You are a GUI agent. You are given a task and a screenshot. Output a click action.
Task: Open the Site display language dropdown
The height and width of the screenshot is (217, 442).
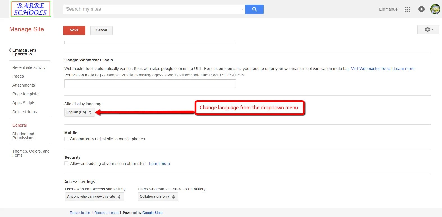(79, 112)
